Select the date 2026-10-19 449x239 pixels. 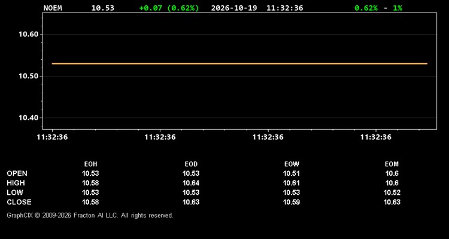[234, 8]
